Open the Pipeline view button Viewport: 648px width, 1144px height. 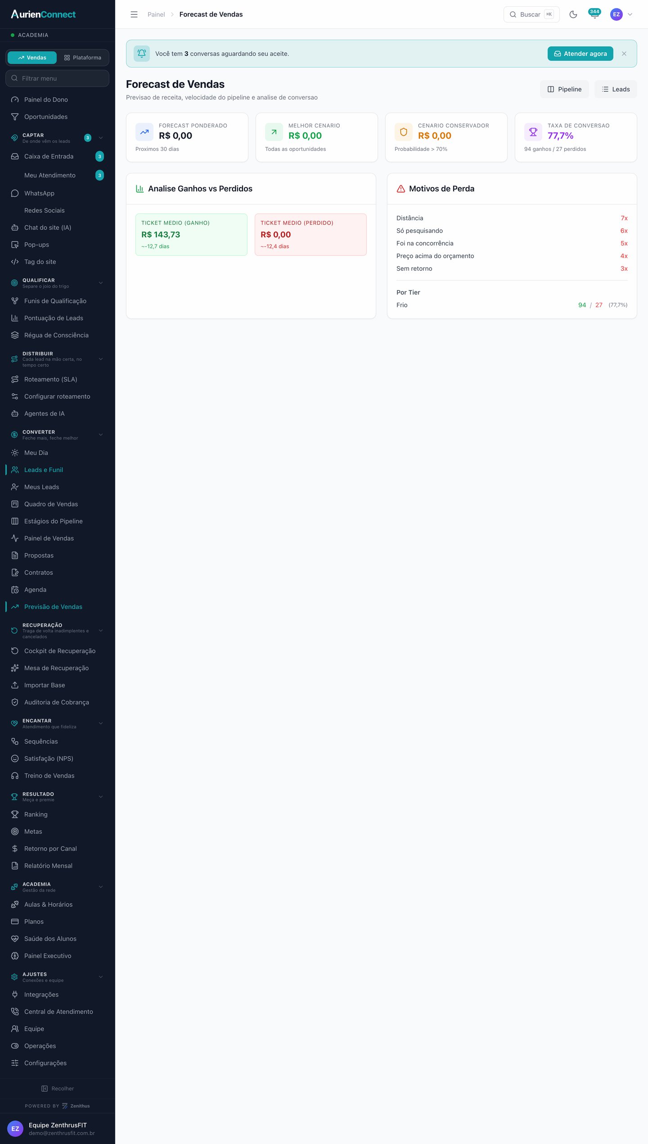point(564,89)
